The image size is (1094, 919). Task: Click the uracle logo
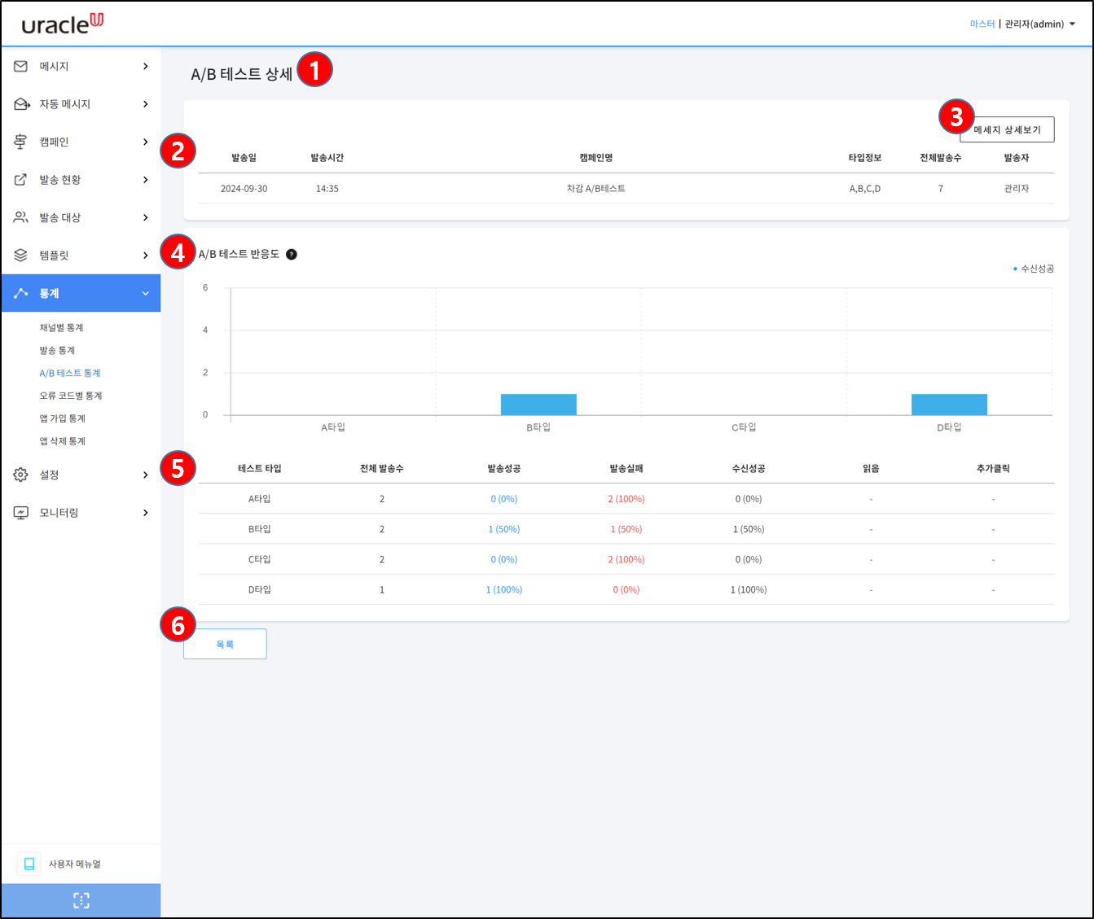63,24
